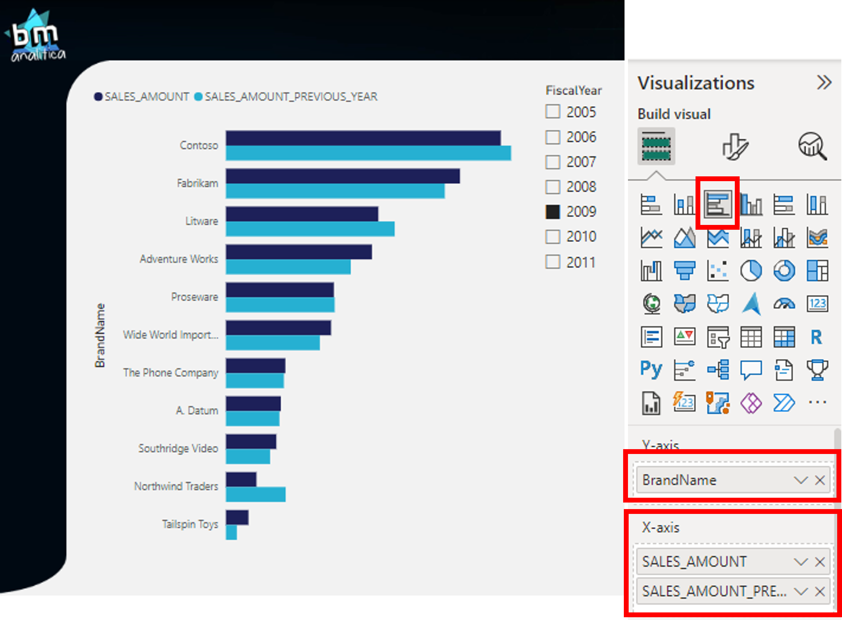Click the Northwind Traders brand label
Image resolution: width=842 pixels, height=620 pixels.
[x=176, y=486]
